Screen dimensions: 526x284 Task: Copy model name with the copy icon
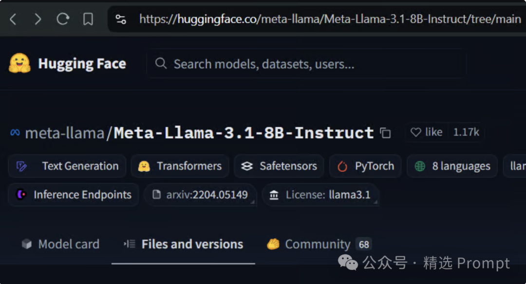point(385,133)
